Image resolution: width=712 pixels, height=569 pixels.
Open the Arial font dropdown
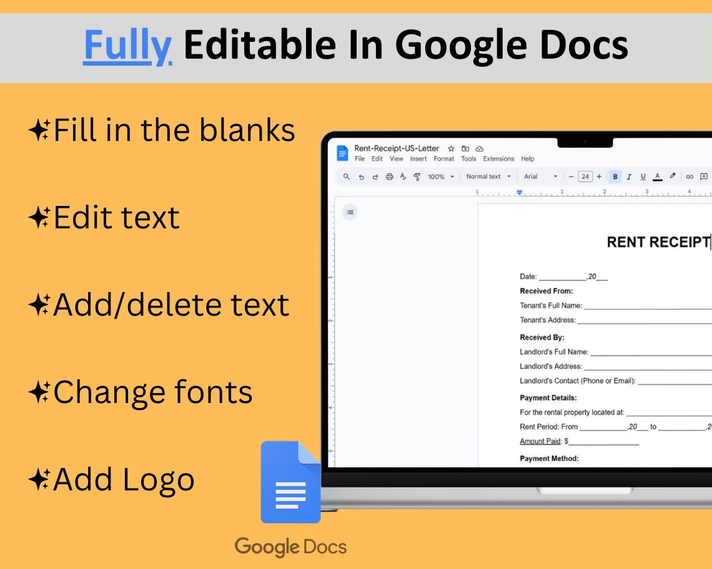click(540, 177)
